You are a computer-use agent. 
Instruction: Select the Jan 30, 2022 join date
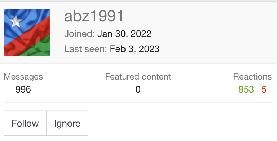pos(124,34)
